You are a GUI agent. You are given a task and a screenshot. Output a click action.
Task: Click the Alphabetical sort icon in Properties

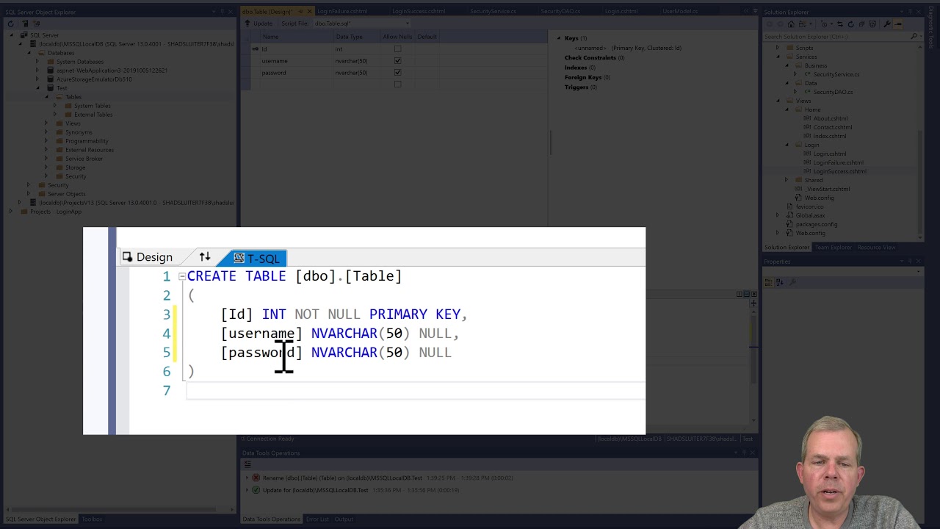pos(780,282)
